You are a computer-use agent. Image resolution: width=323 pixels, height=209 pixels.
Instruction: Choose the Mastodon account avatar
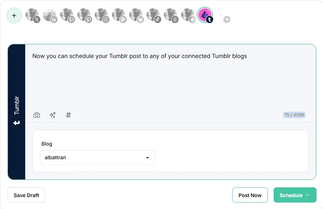[x=119, y=15]
